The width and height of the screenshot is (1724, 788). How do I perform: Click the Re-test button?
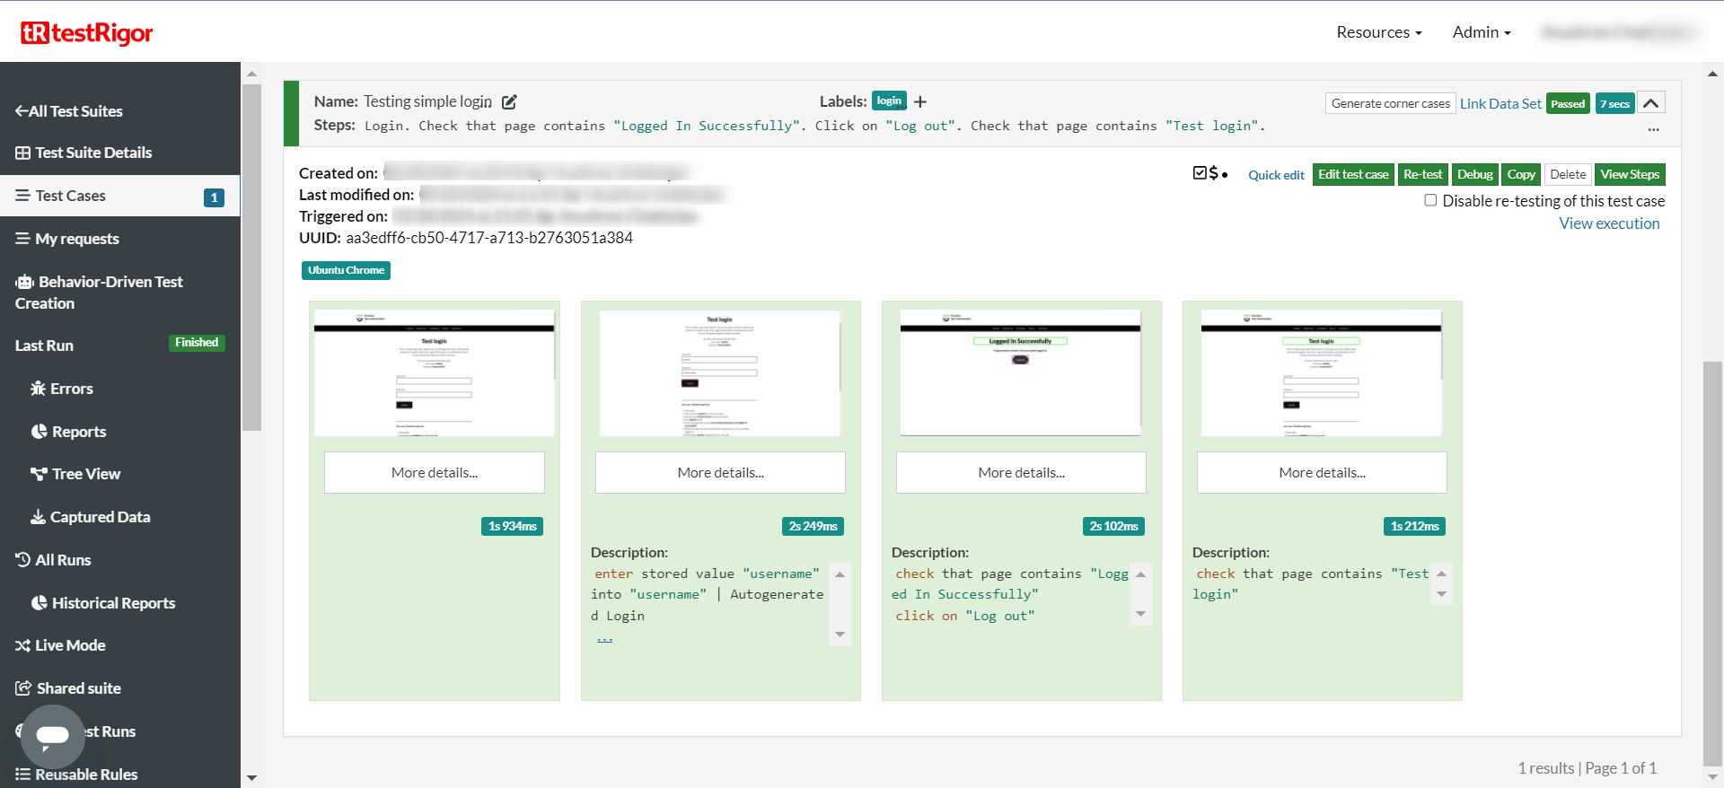(1422, 174)
